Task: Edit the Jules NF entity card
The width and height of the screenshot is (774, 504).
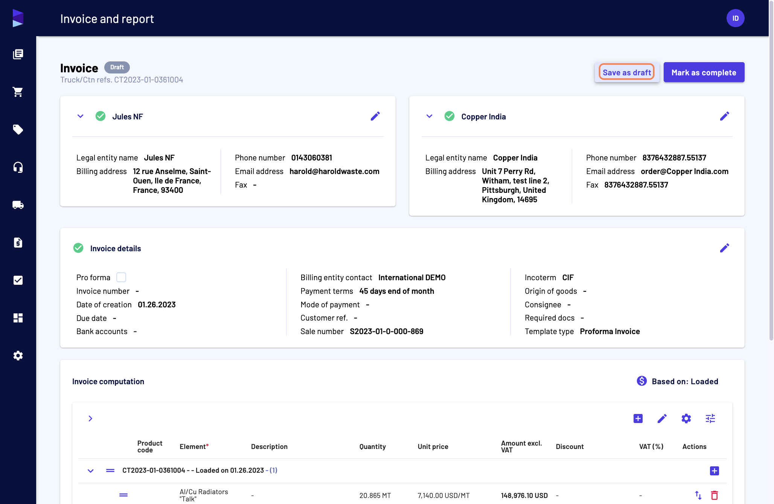Action: pyautogui.click(x=375, y=116)
